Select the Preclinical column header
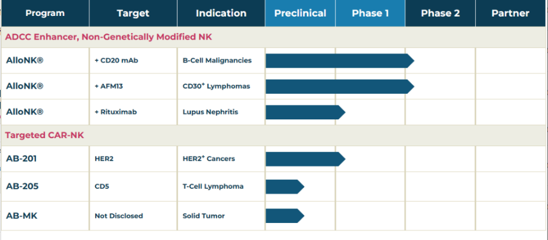 300,13
